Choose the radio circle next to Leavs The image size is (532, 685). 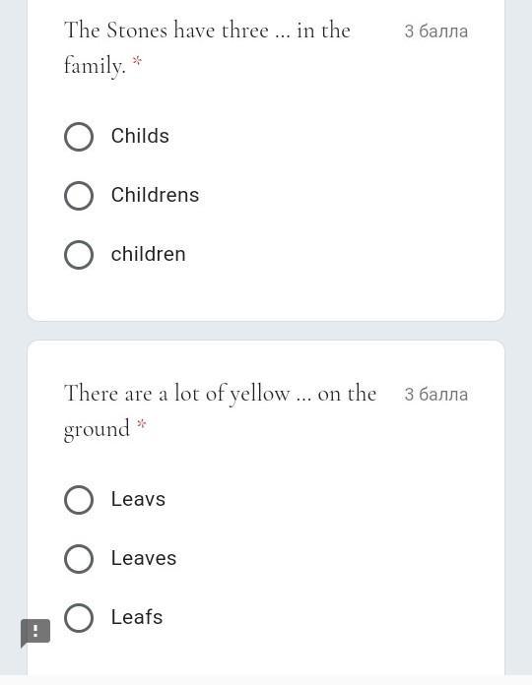point(79,500)
